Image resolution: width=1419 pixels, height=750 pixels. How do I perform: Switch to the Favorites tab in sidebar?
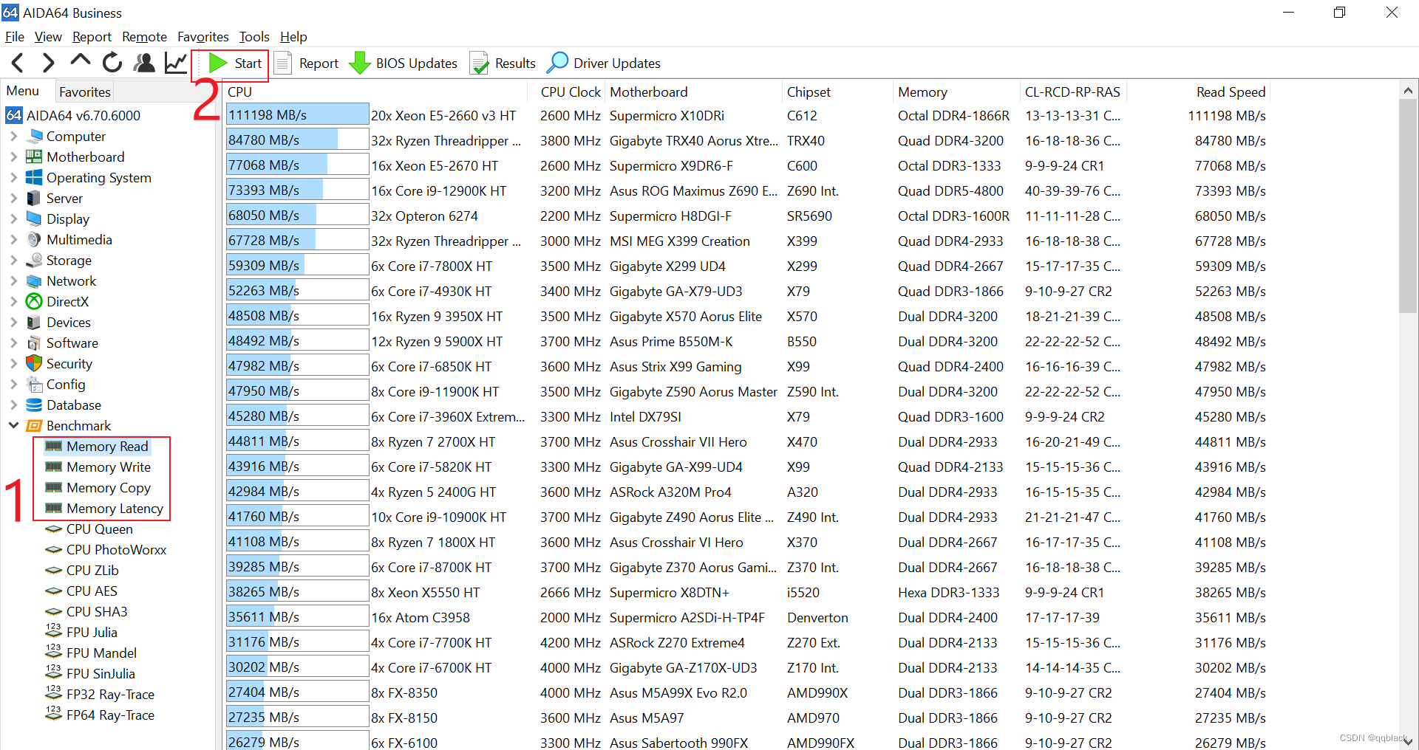85,92
